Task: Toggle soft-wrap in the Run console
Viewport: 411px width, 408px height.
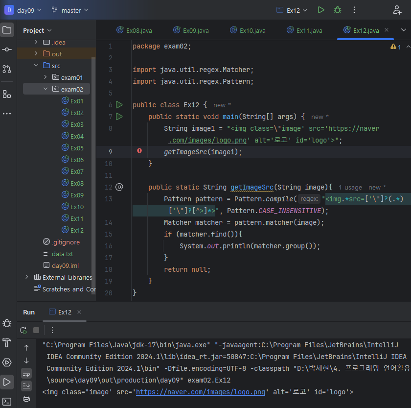Action: (x=26, y=373)
